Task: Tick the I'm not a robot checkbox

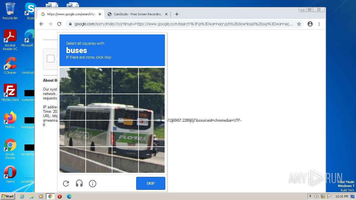Action: [51, 59]
